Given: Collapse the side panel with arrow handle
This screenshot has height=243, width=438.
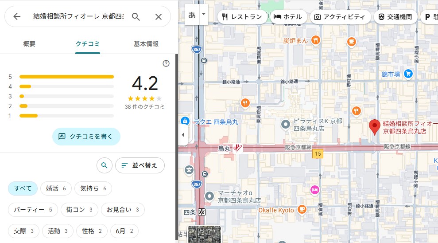Looking at the screenshot, I should pos(183,135).
